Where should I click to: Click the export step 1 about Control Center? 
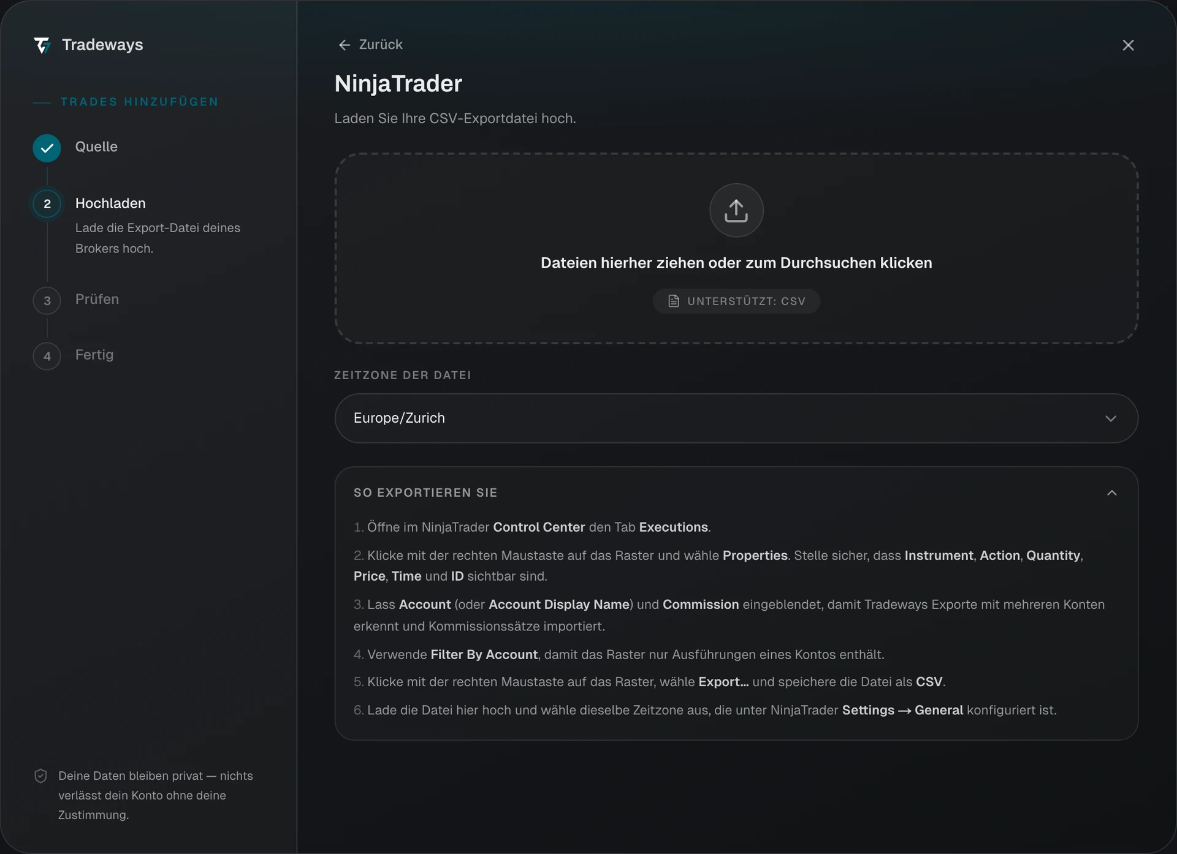coord(532,527)
